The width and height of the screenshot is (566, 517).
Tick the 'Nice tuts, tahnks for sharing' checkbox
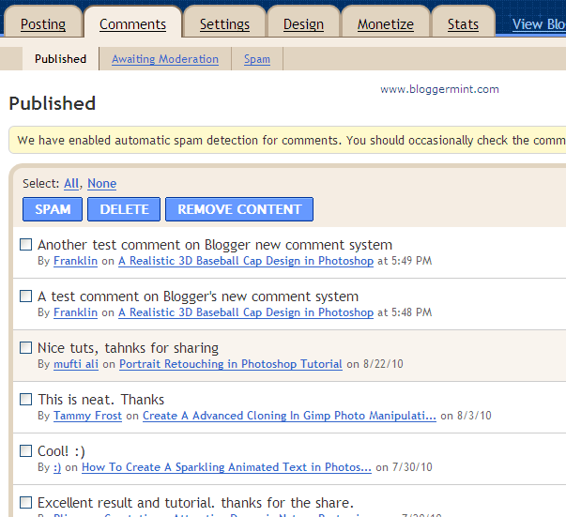tap(25, 347)
